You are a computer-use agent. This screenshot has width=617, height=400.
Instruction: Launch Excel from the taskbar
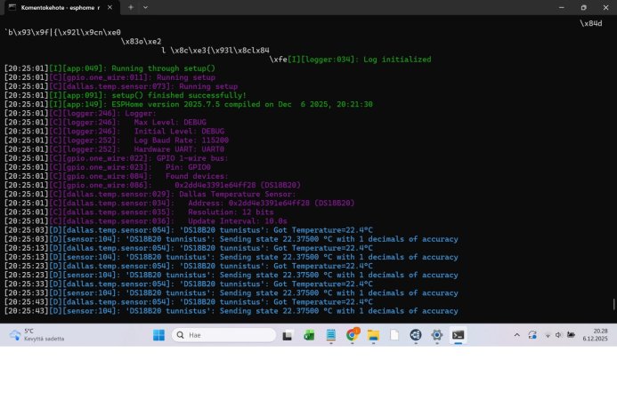click(x=310, y=335)
